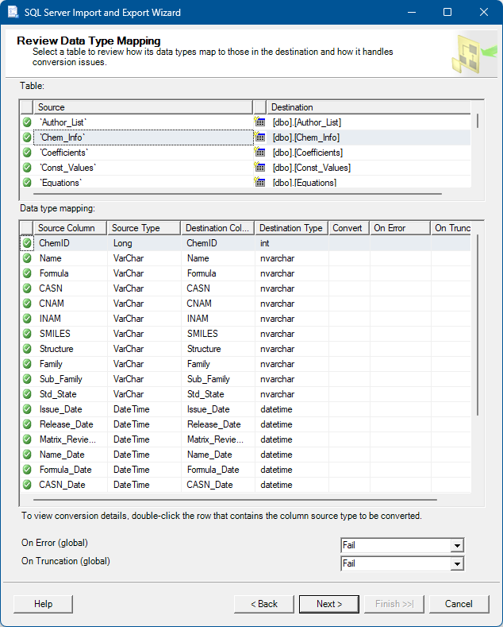Click the green check icon for Structure column
Image resolution: width=503 pixels, height=627 pixels.
(27, 349)
